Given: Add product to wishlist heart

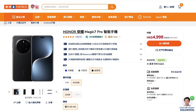Looking at the screenshot, I should [x=27, y=103].
